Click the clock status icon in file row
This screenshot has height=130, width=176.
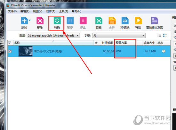click(x=164, y=51)
